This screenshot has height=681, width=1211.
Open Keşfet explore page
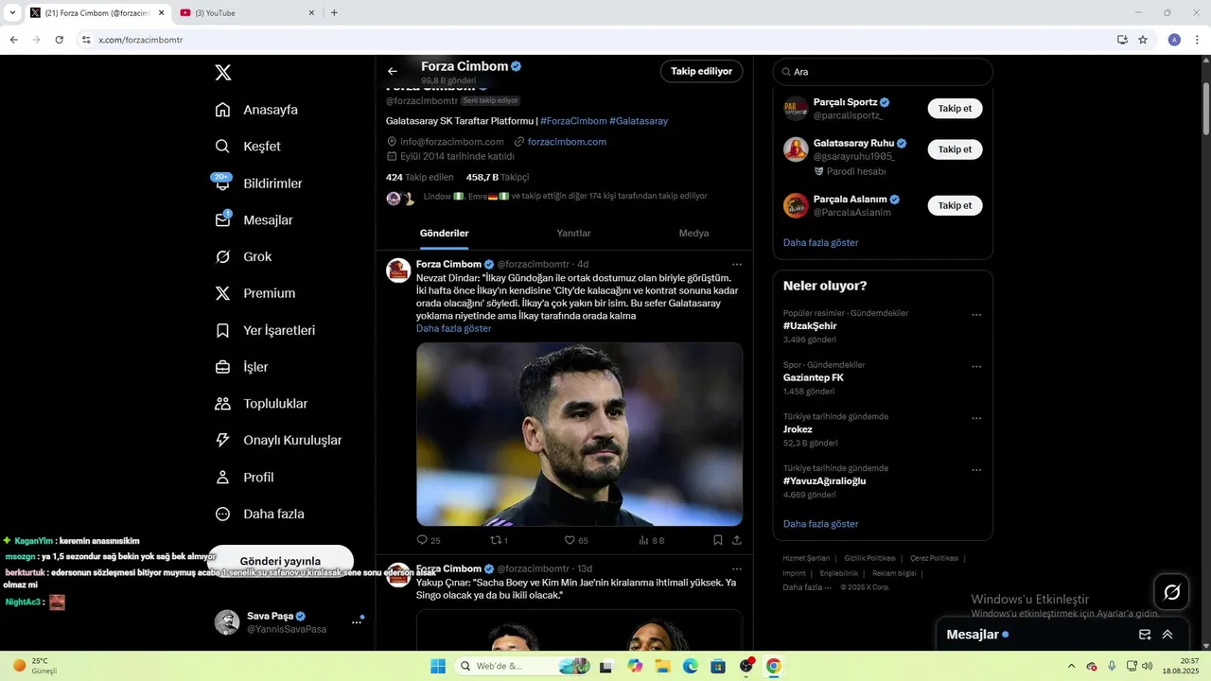coord(249,147)
